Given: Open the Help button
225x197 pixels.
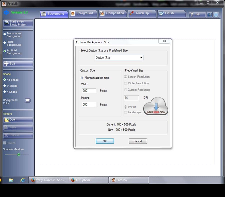Looking at the screenshot, I should pos(197,14).
